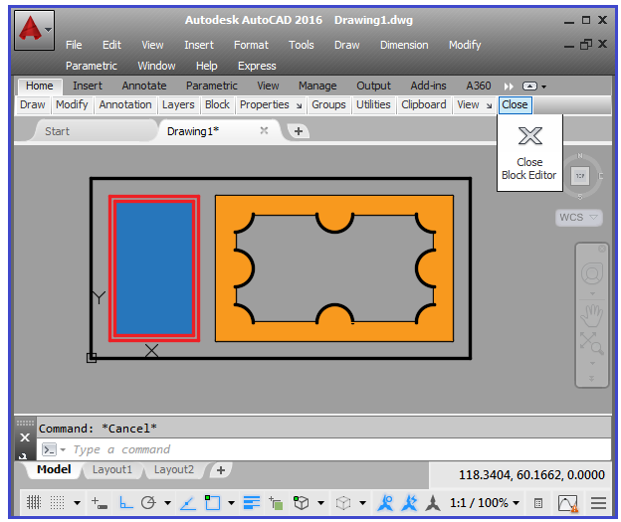Select the Pan hand tool

[x=591, y=315]
